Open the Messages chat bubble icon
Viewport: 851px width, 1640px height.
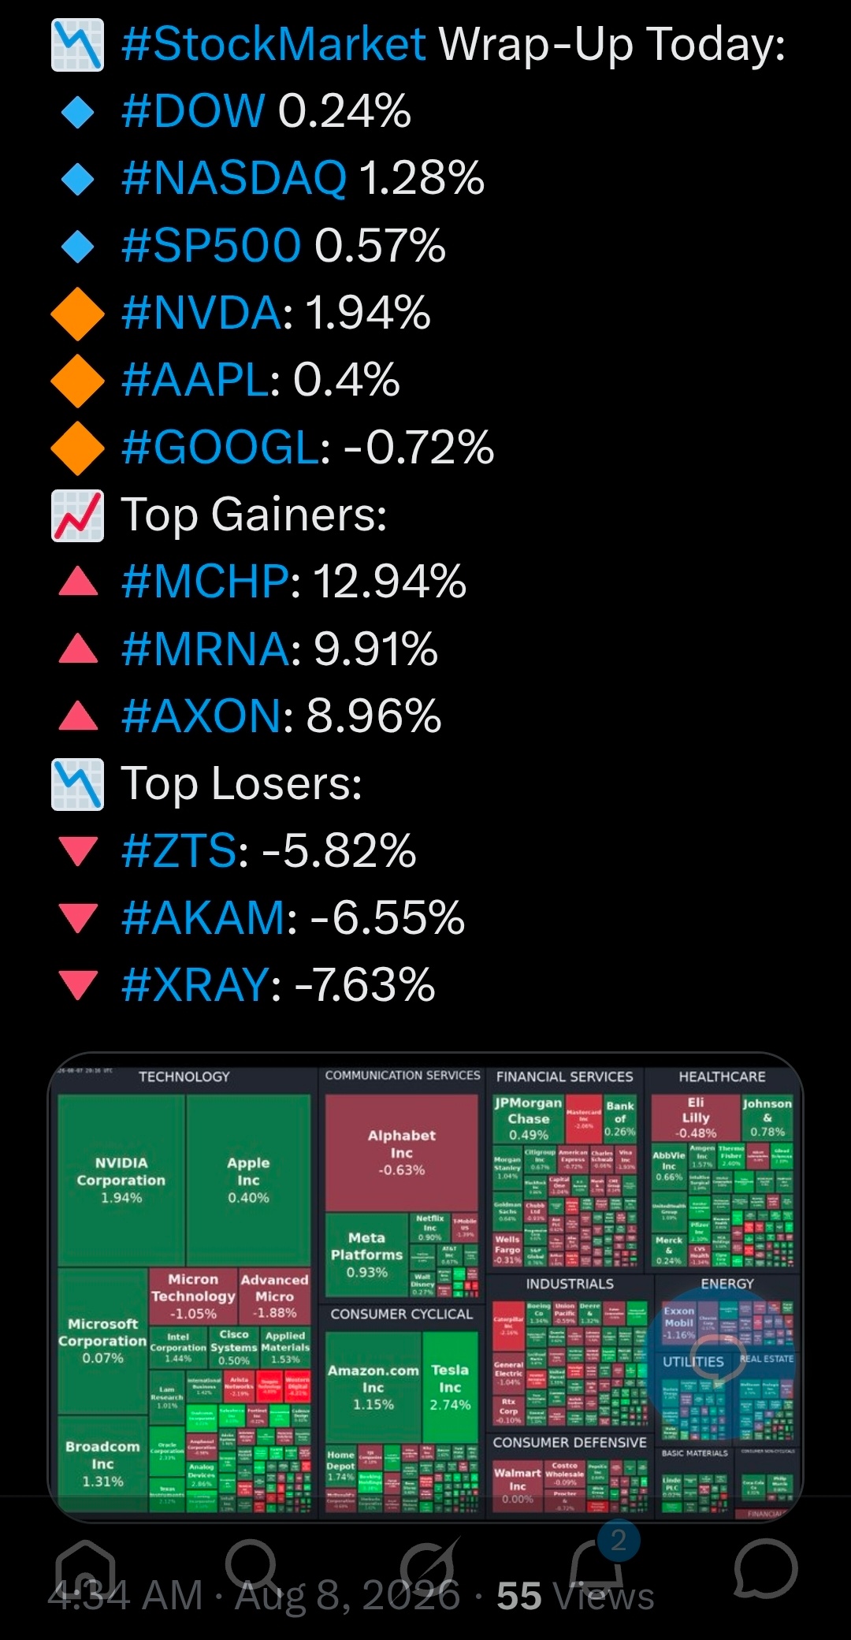(766, 1568)
